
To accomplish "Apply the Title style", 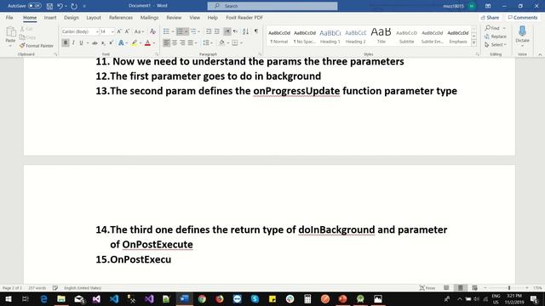I will [381, 36].
